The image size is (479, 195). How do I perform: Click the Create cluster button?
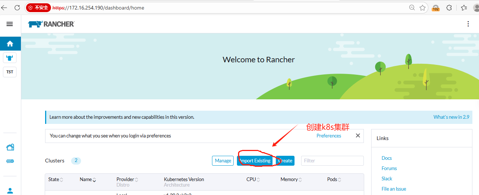click(x=285, y=161)
